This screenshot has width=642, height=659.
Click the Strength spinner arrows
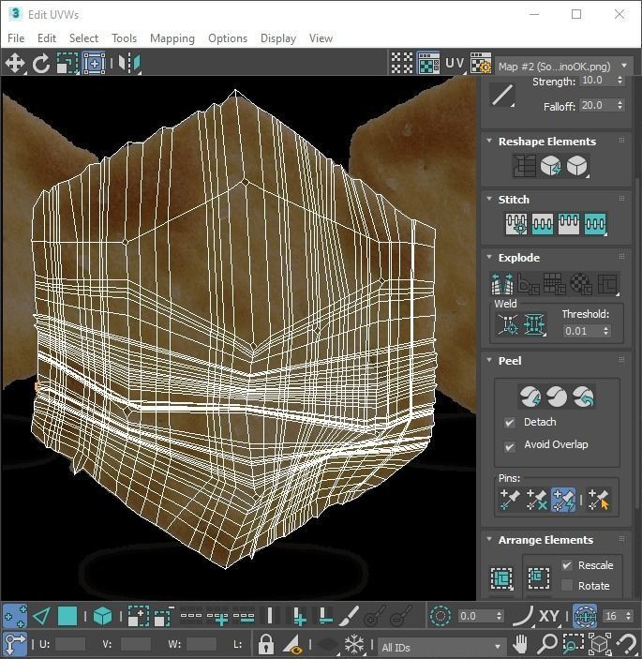pyautogui.click(x=620, y=81)
